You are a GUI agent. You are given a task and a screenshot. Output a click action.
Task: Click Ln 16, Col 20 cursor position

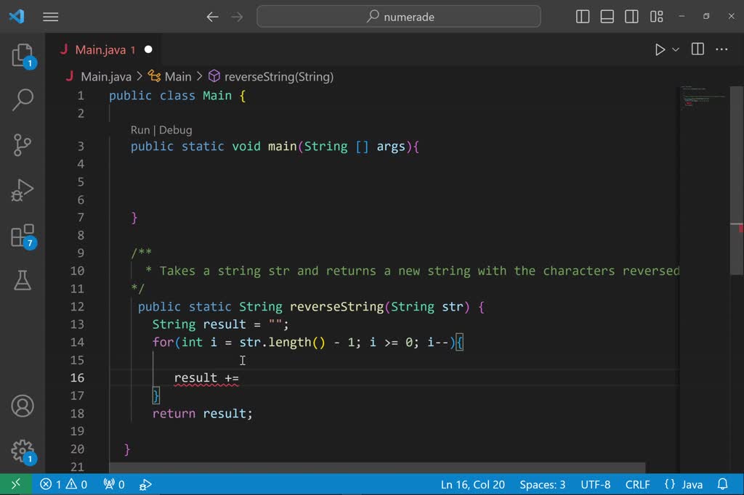point(472,484)
